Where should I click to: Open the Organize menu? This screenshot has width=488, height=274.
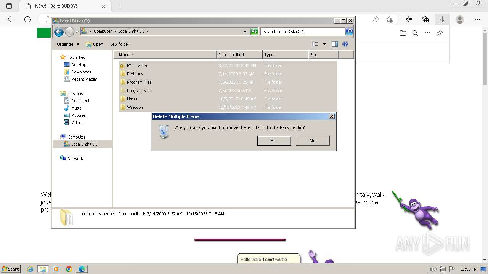pyautogui.click(x=68, y=44)
